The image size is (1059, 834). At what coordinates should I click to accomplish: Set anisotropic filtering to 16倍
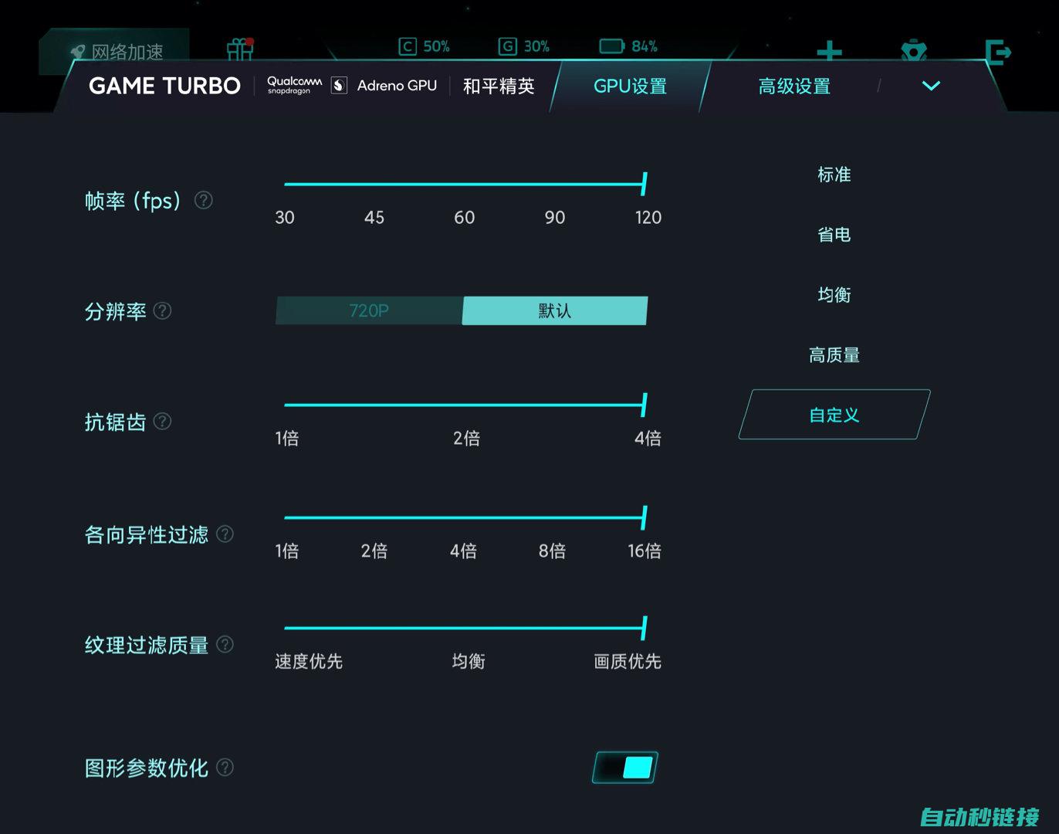coord(645,551)
